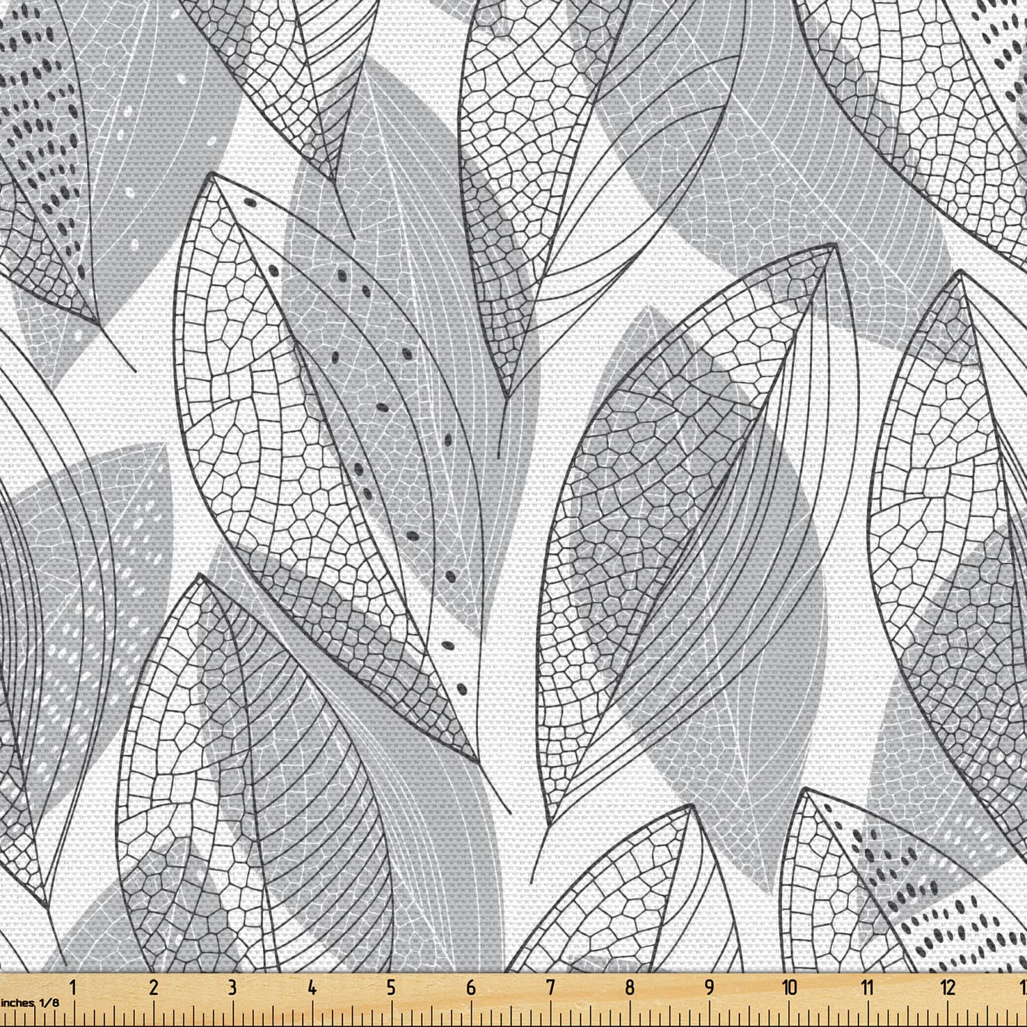Click the number 10 on the ruler

(x=789, y=987)
